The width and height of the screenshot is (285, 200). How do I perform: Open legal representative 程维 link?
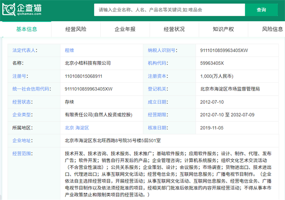(70, 49)
